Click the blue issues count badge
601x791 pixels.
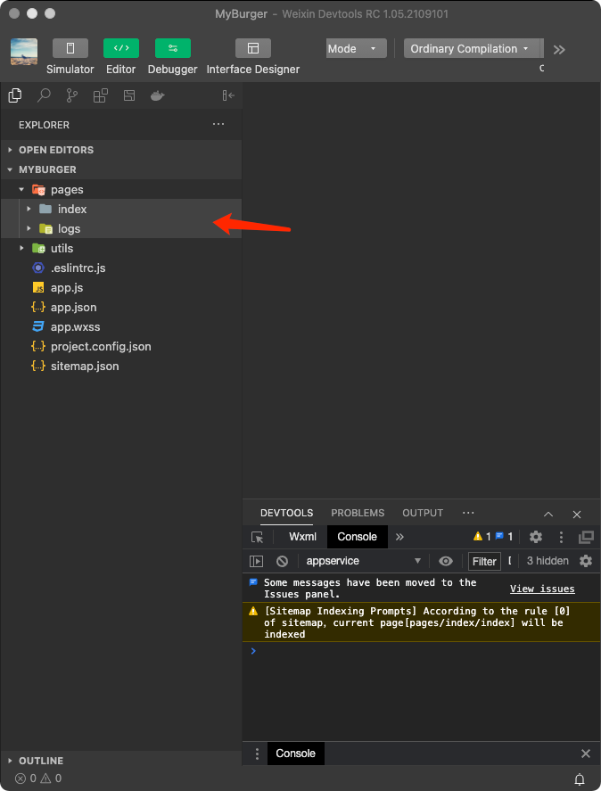coord(504,536)
